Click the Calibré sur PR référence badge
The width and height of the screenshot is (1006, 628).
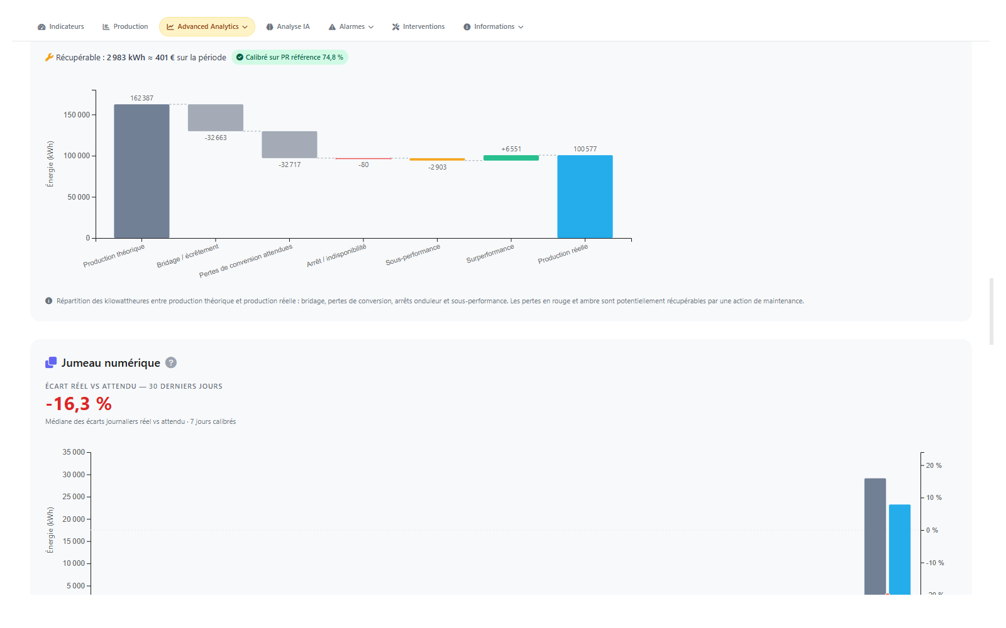coord(290,57)
